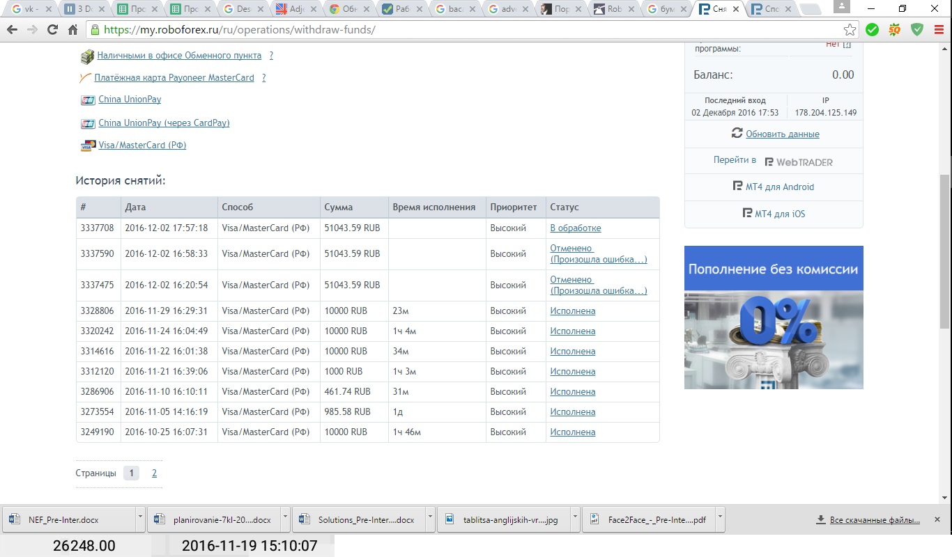Click the green padlock security icon
952x557 pixels.
(x=95, y=30)
